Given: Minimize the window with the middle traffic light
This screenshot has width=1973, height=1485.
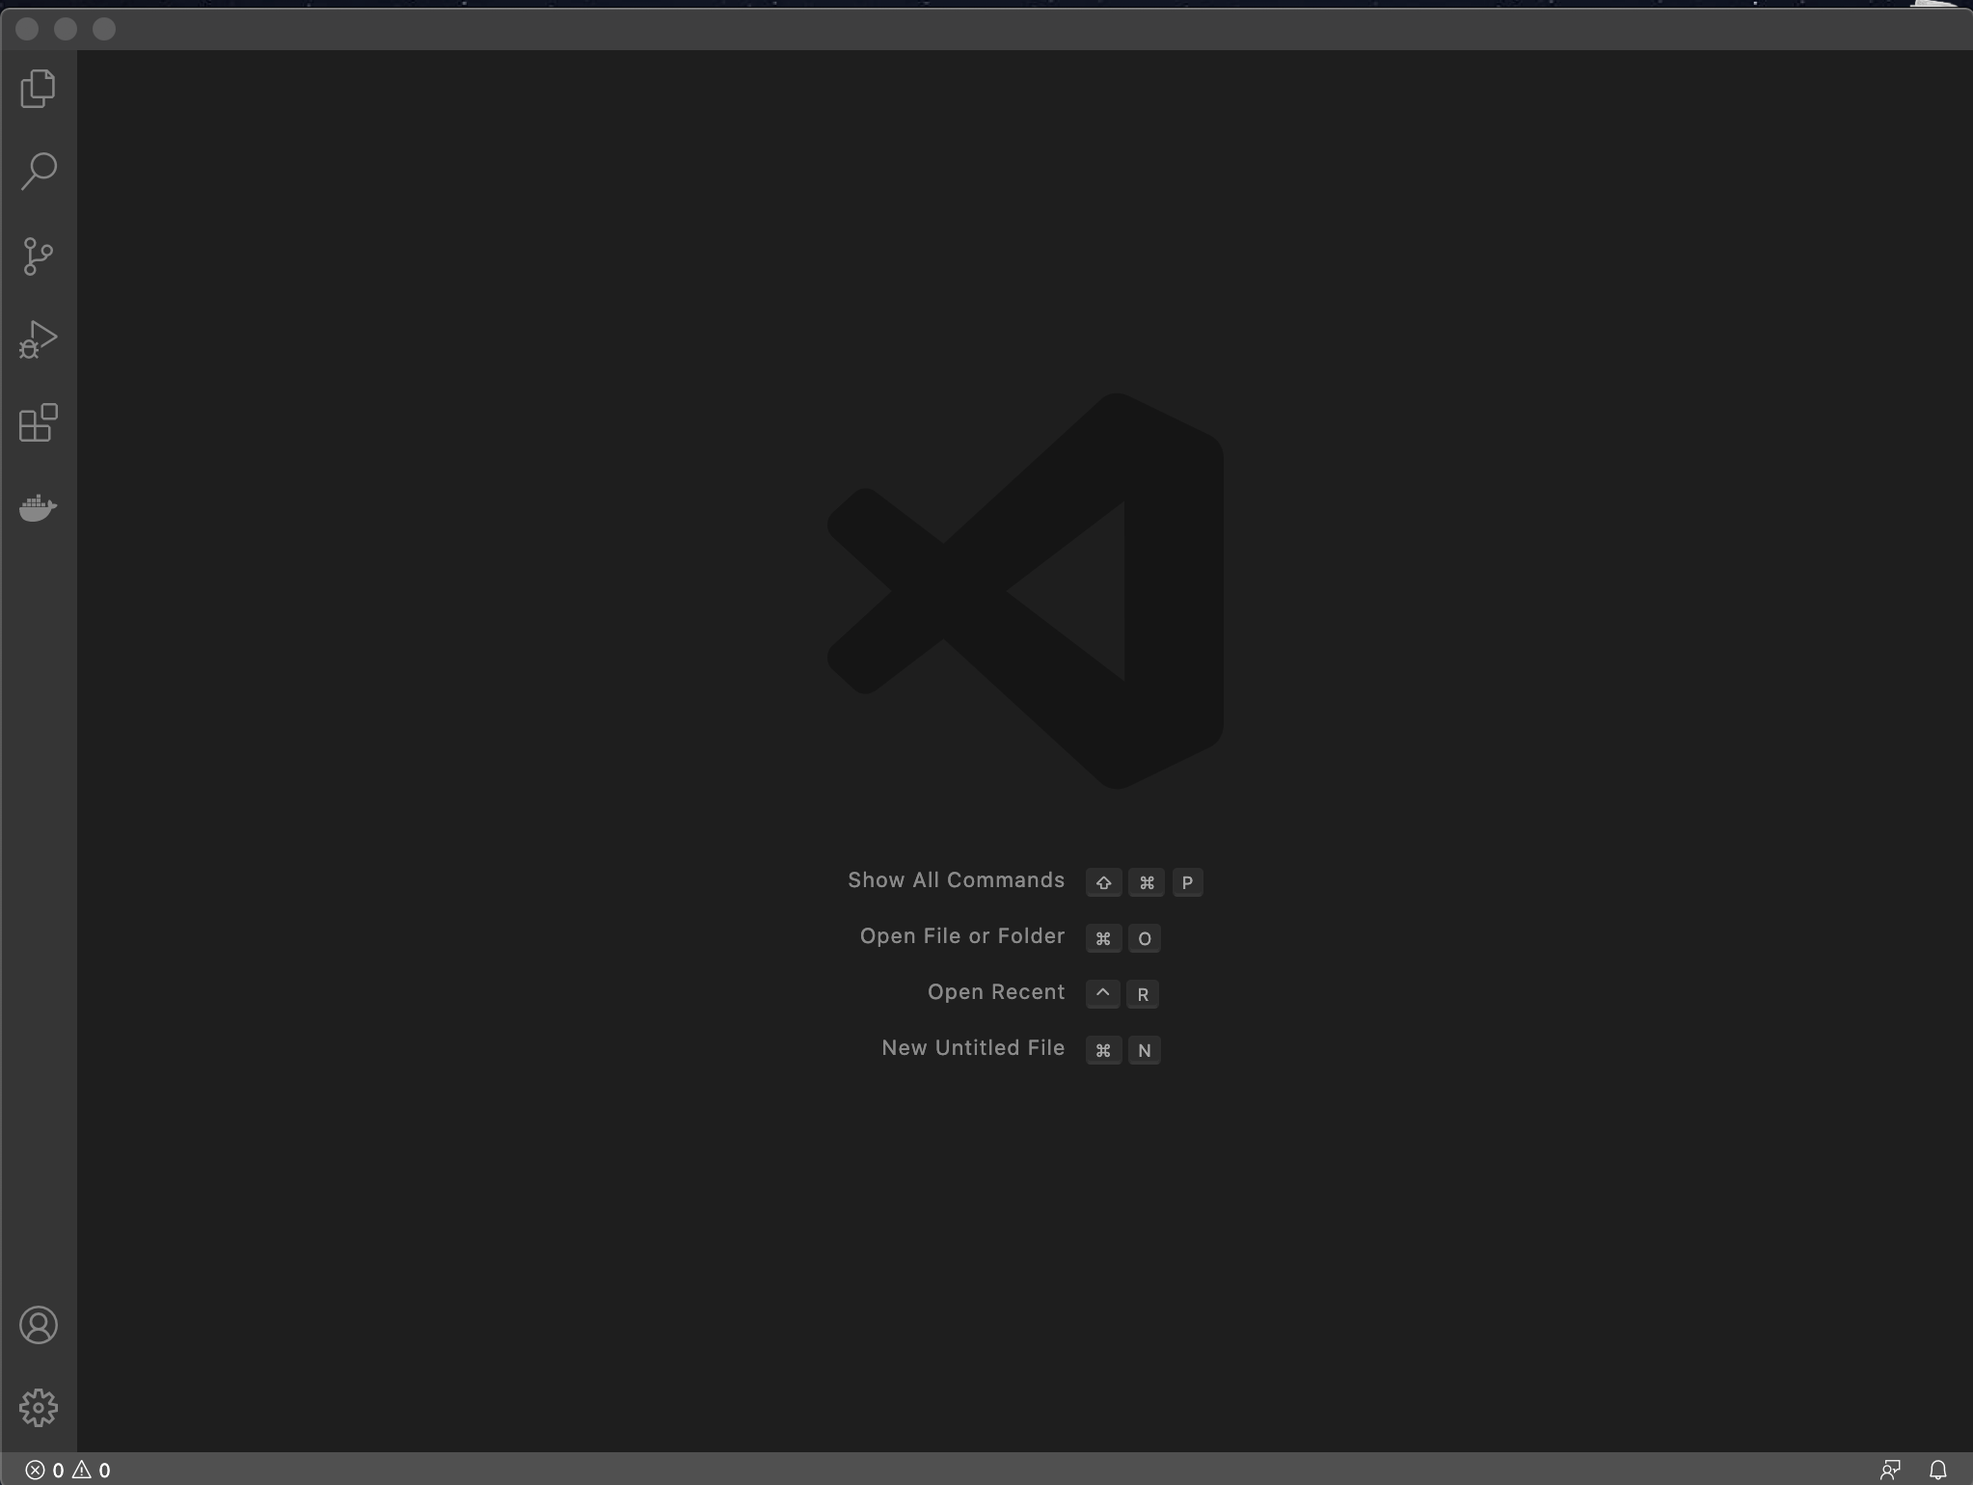Looking at the screenshot, I should tap(66, 29).
